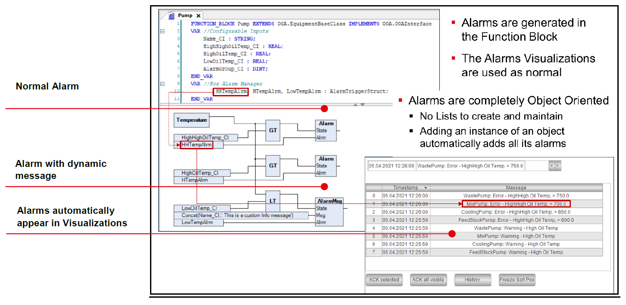This screenshot has height=305, width=626.
Task: Switch to the Pump tab
Action: coord(185,15)
